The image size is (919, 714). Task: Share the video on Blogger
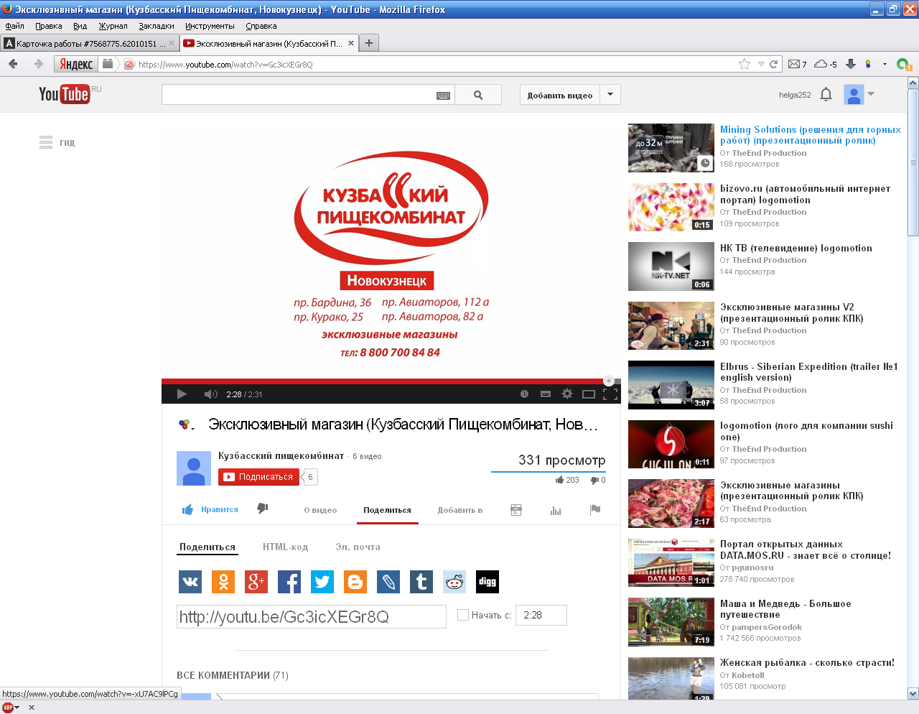coord(355,582)
